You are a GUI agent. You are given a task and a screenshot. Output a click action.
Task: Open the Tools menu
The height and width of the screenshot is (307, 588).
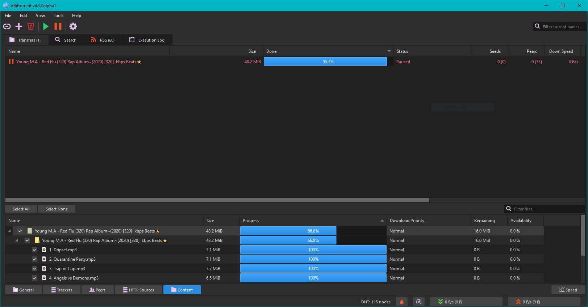pyautogui.click(x=58, y=16)
